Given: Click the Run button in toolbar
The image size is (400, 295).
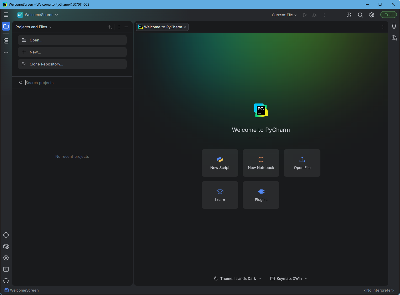Looking at the screenshot, I should click(305, 15).
